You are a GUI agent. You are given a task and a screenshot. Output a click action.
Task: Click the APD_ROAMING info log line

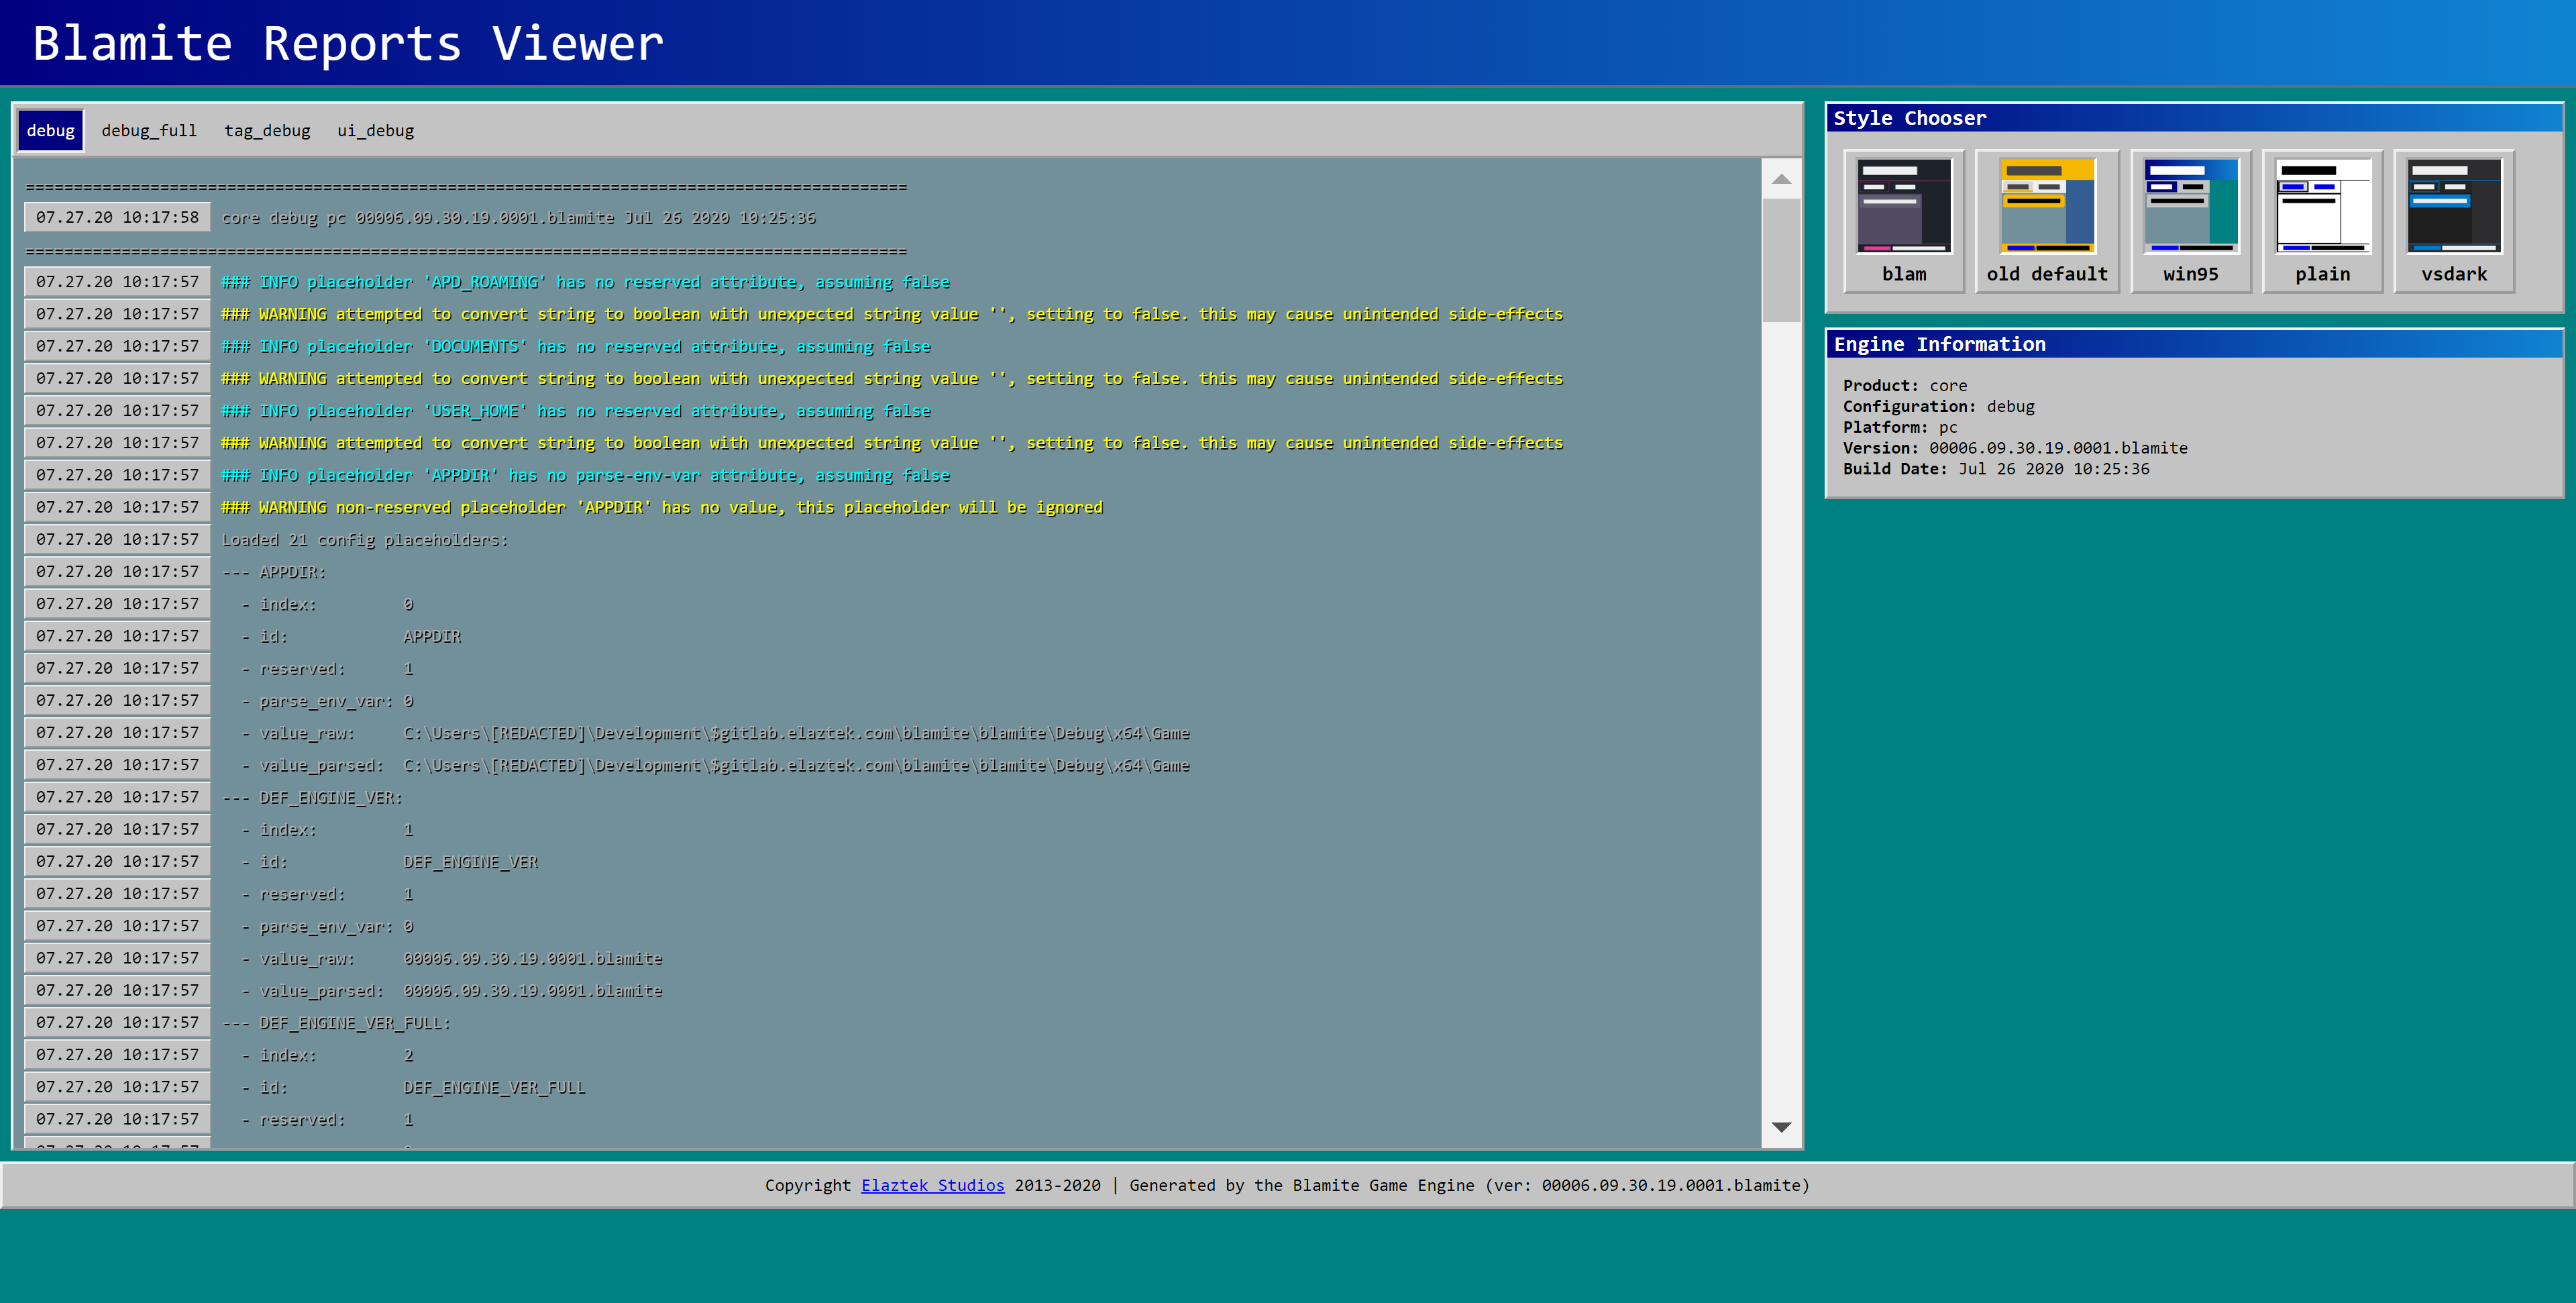point(585,282)
